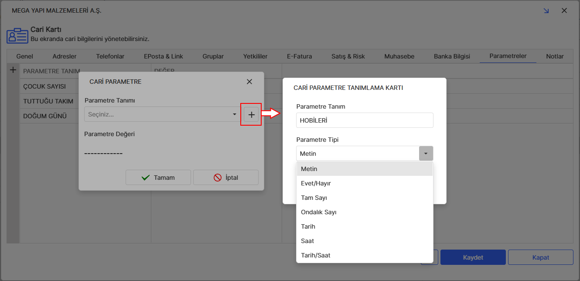Close the Cari Parametre dialog
This screenshot has width=580, height=281.
pyautogui.click(x=249, y=82)
